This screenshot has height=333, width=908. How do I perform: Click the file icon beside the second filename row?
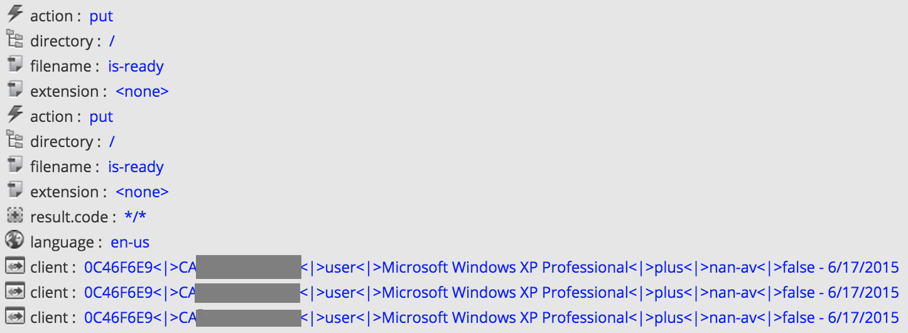click(14, 165)
